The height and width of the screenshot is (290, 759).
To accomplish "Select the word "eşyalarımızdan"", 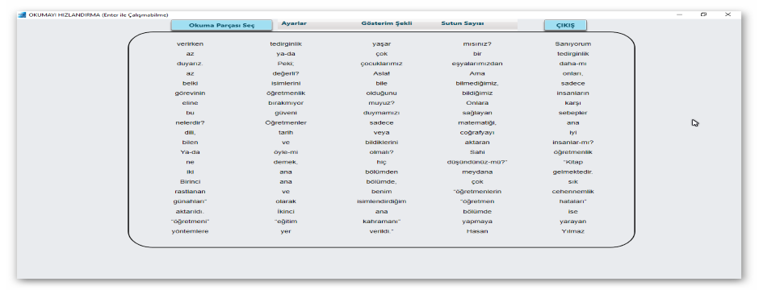I will coord(477,64).
